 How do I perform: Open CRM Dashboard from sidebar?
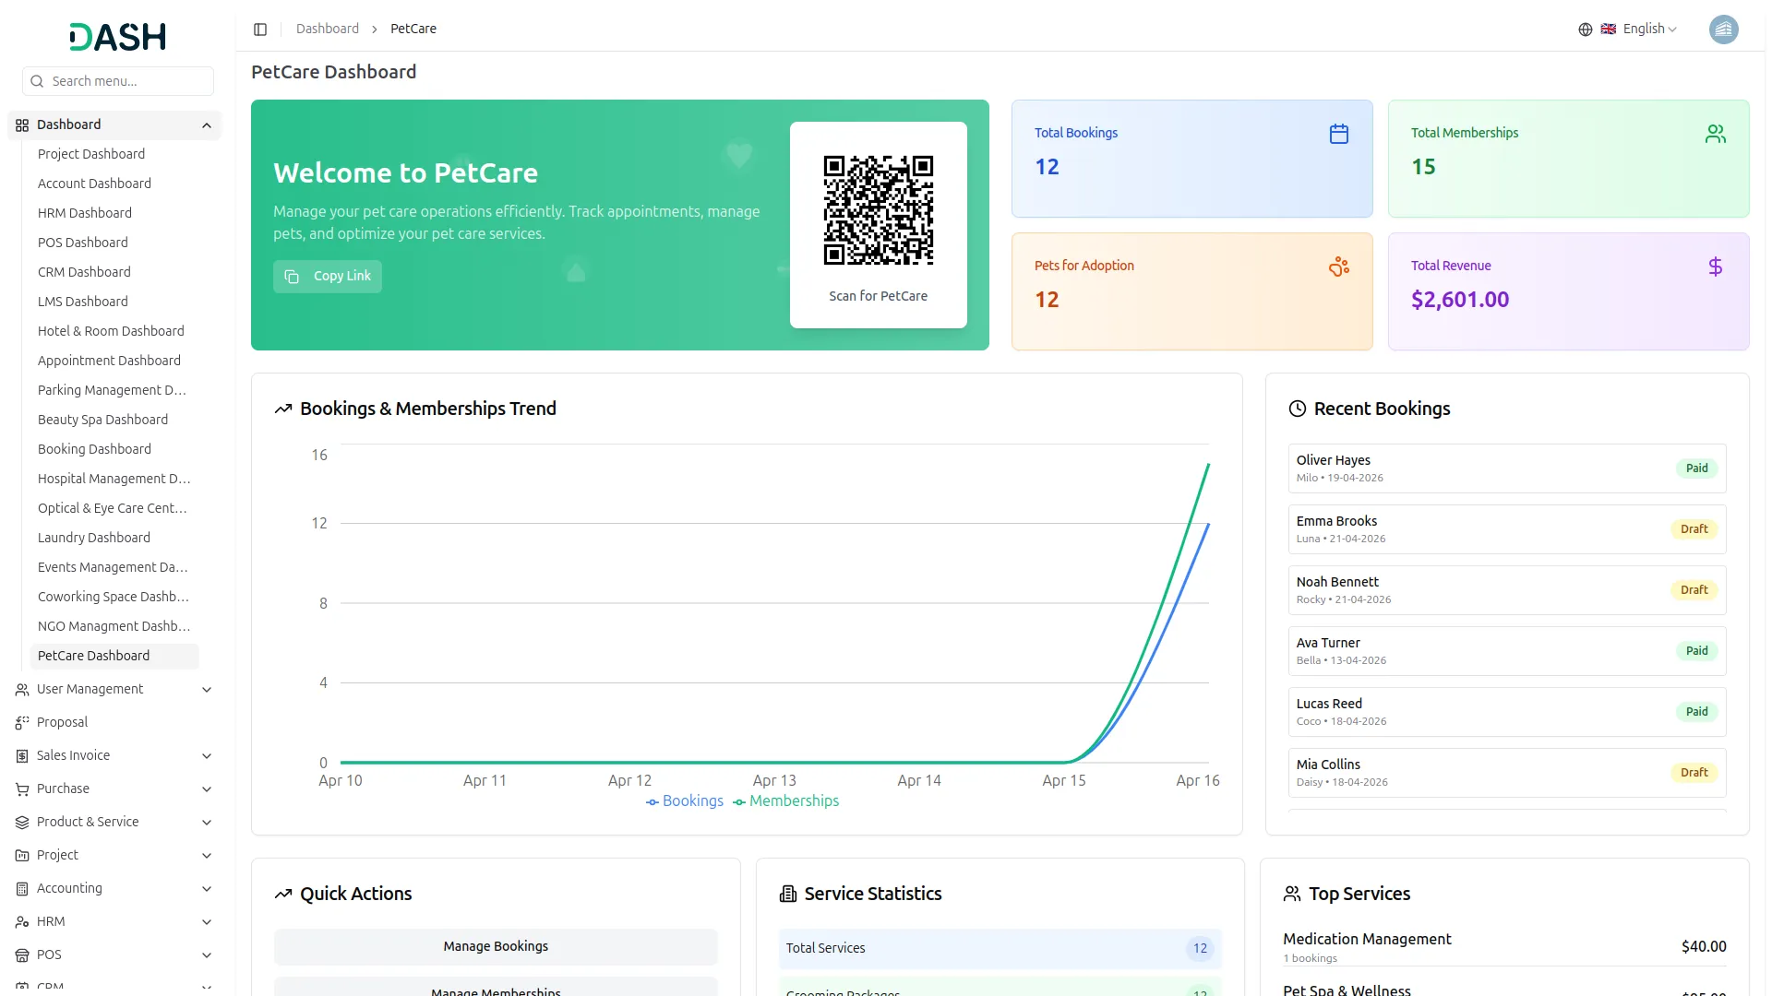(x=84, y=272)
